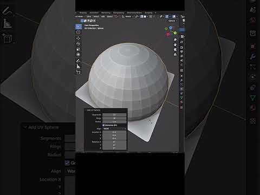The height and width of the screenshot is (195, 260).
Task: Switch to the Shading workspace tab
Action: tap(83, 12)
